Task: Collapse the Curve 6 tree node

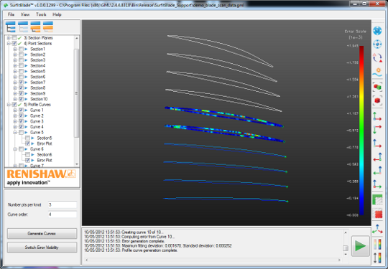Action: 15,149
